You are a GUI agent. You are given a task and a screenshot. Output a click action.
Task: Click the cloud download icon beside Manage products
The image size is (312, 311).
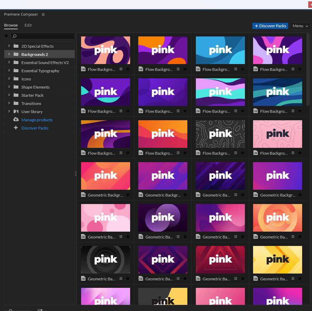(16, 119)
